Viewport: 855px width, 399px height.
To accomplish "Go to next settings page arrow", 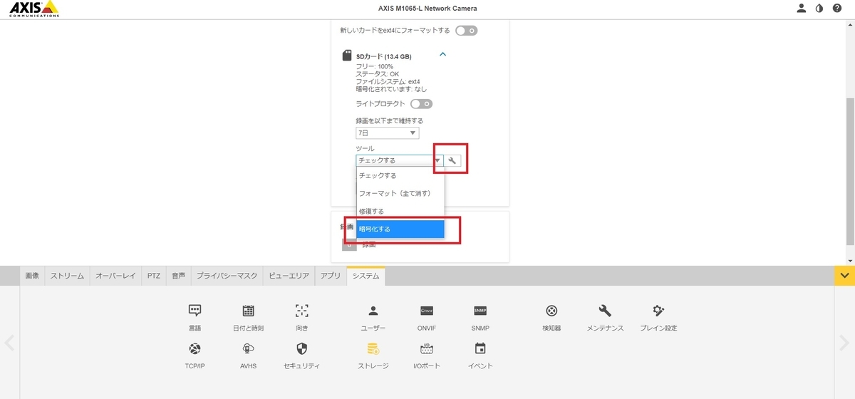I will click(x=844, y=343).
